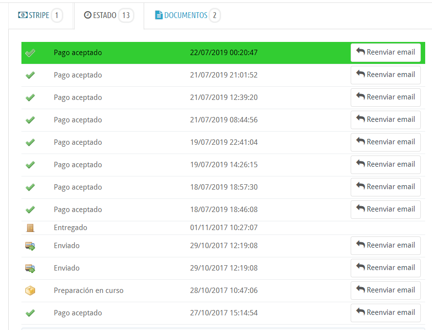Image resolution: width=432 pixels, height=330 pixels.
Task: Click checkmark icon for 21/07/2019 12:39:20
Action: click(x=30, y=97)
